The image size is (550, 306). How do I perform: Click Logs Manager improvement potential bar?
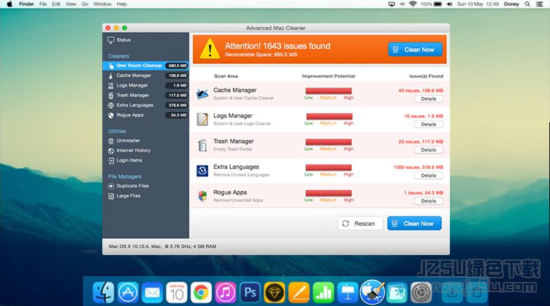coord(329,117)
